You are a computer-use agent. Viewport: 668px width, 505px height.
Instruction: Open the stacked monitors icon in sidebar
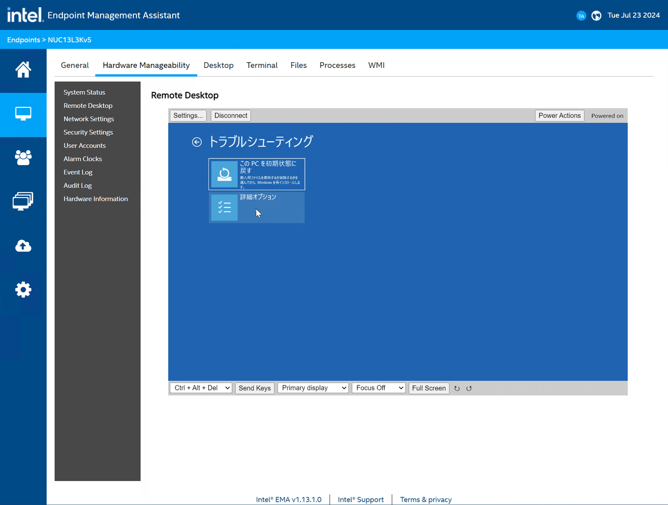(23, 201)
